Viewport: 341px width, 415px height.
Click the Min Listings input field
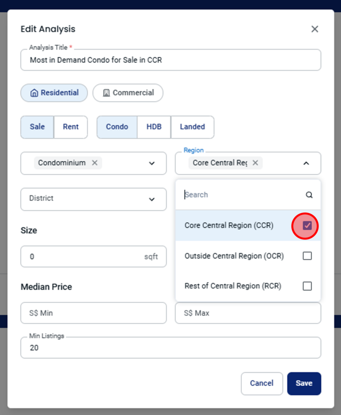(171, 348)
